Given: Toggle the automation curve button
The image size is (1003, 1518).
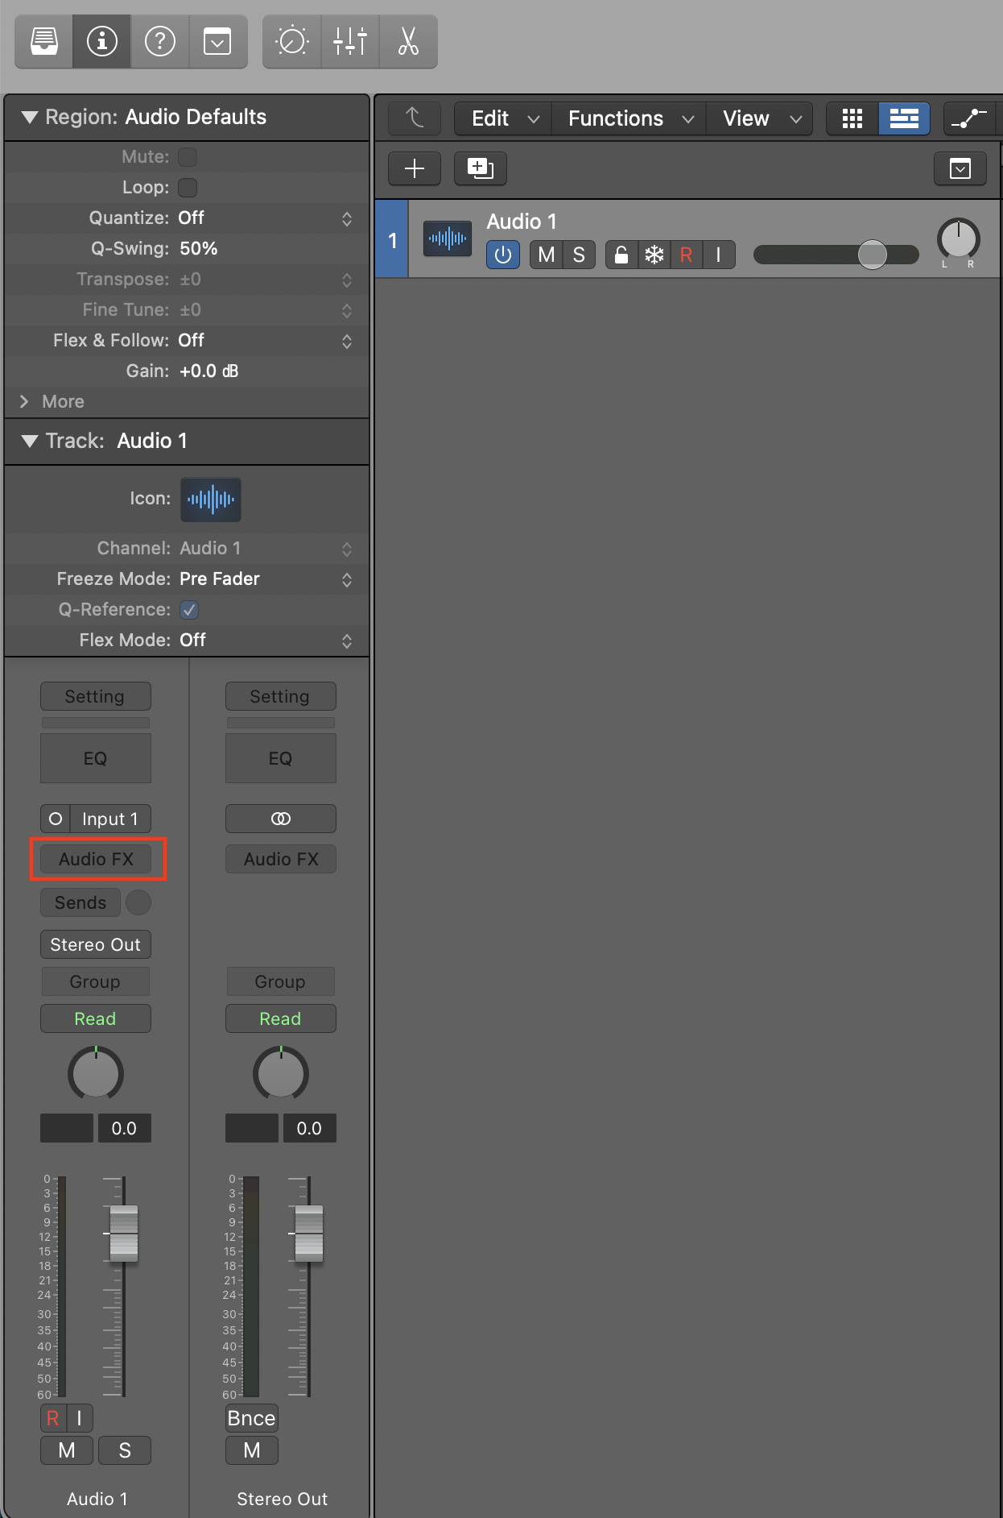Looking at the screenshot, I should 969,118.
